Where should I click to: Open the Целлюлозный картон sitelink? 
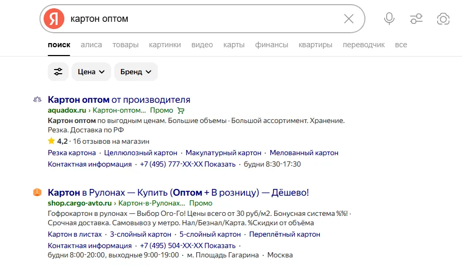tap(141, 153)
